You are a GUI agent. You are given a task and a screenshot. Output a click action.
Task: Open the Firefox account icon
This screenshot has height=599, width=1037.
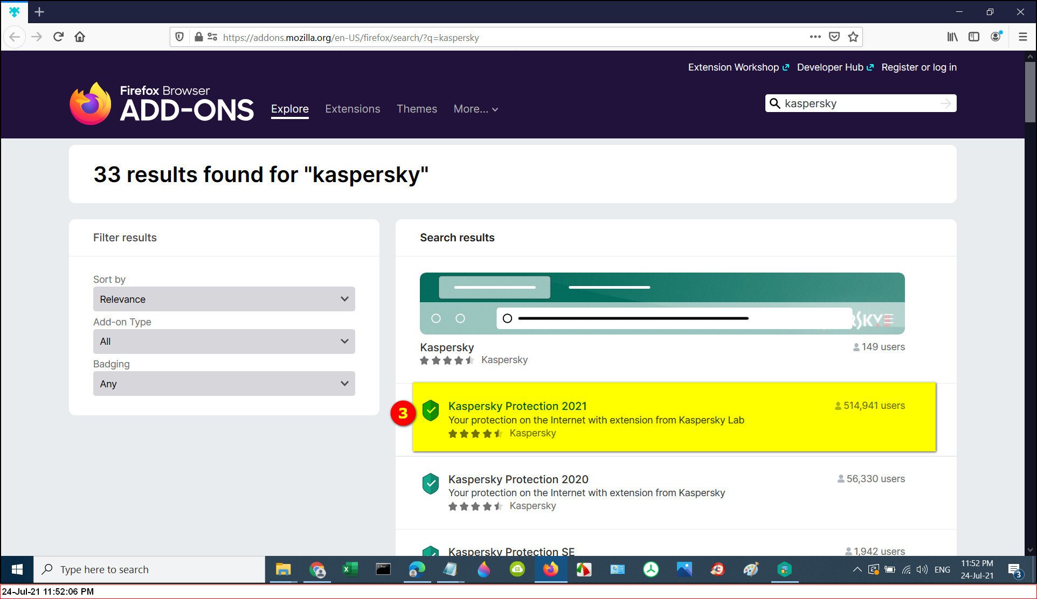click(996, 37)
